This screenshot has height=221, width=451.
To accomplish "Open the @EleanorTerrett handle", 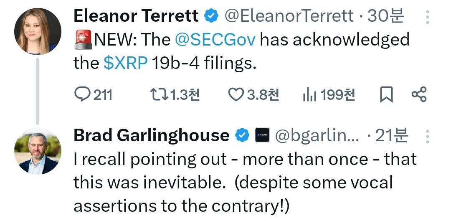I will coord(289,16).
